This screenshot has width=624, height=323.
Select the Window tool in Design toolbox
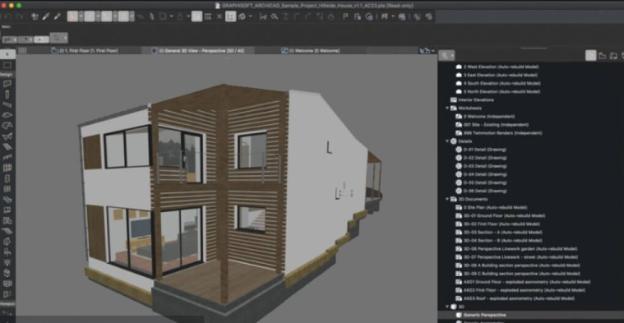[x=7, y=189]
